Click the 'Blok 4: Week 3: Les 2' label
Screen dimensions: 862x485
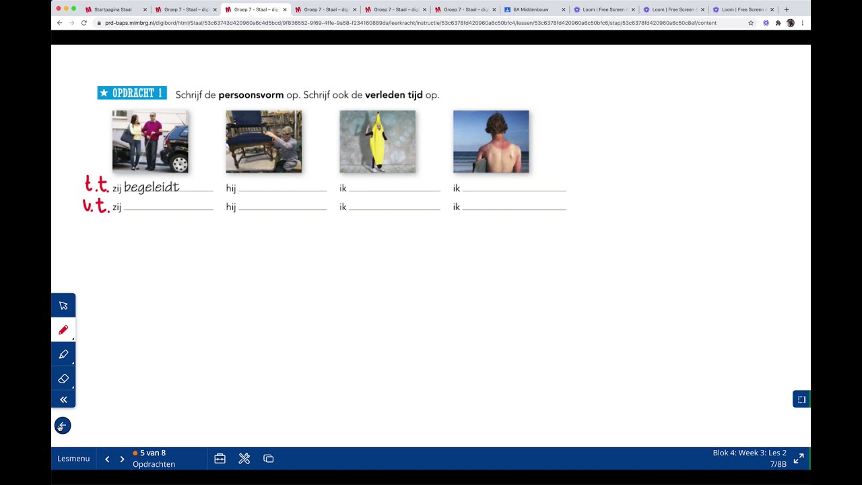click(x=750, y=453)
